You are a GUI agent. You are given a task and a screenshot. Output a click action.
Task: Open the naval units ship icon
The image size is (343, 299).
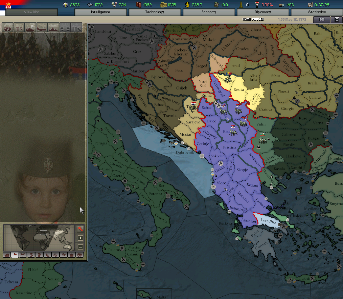(53, 27)
